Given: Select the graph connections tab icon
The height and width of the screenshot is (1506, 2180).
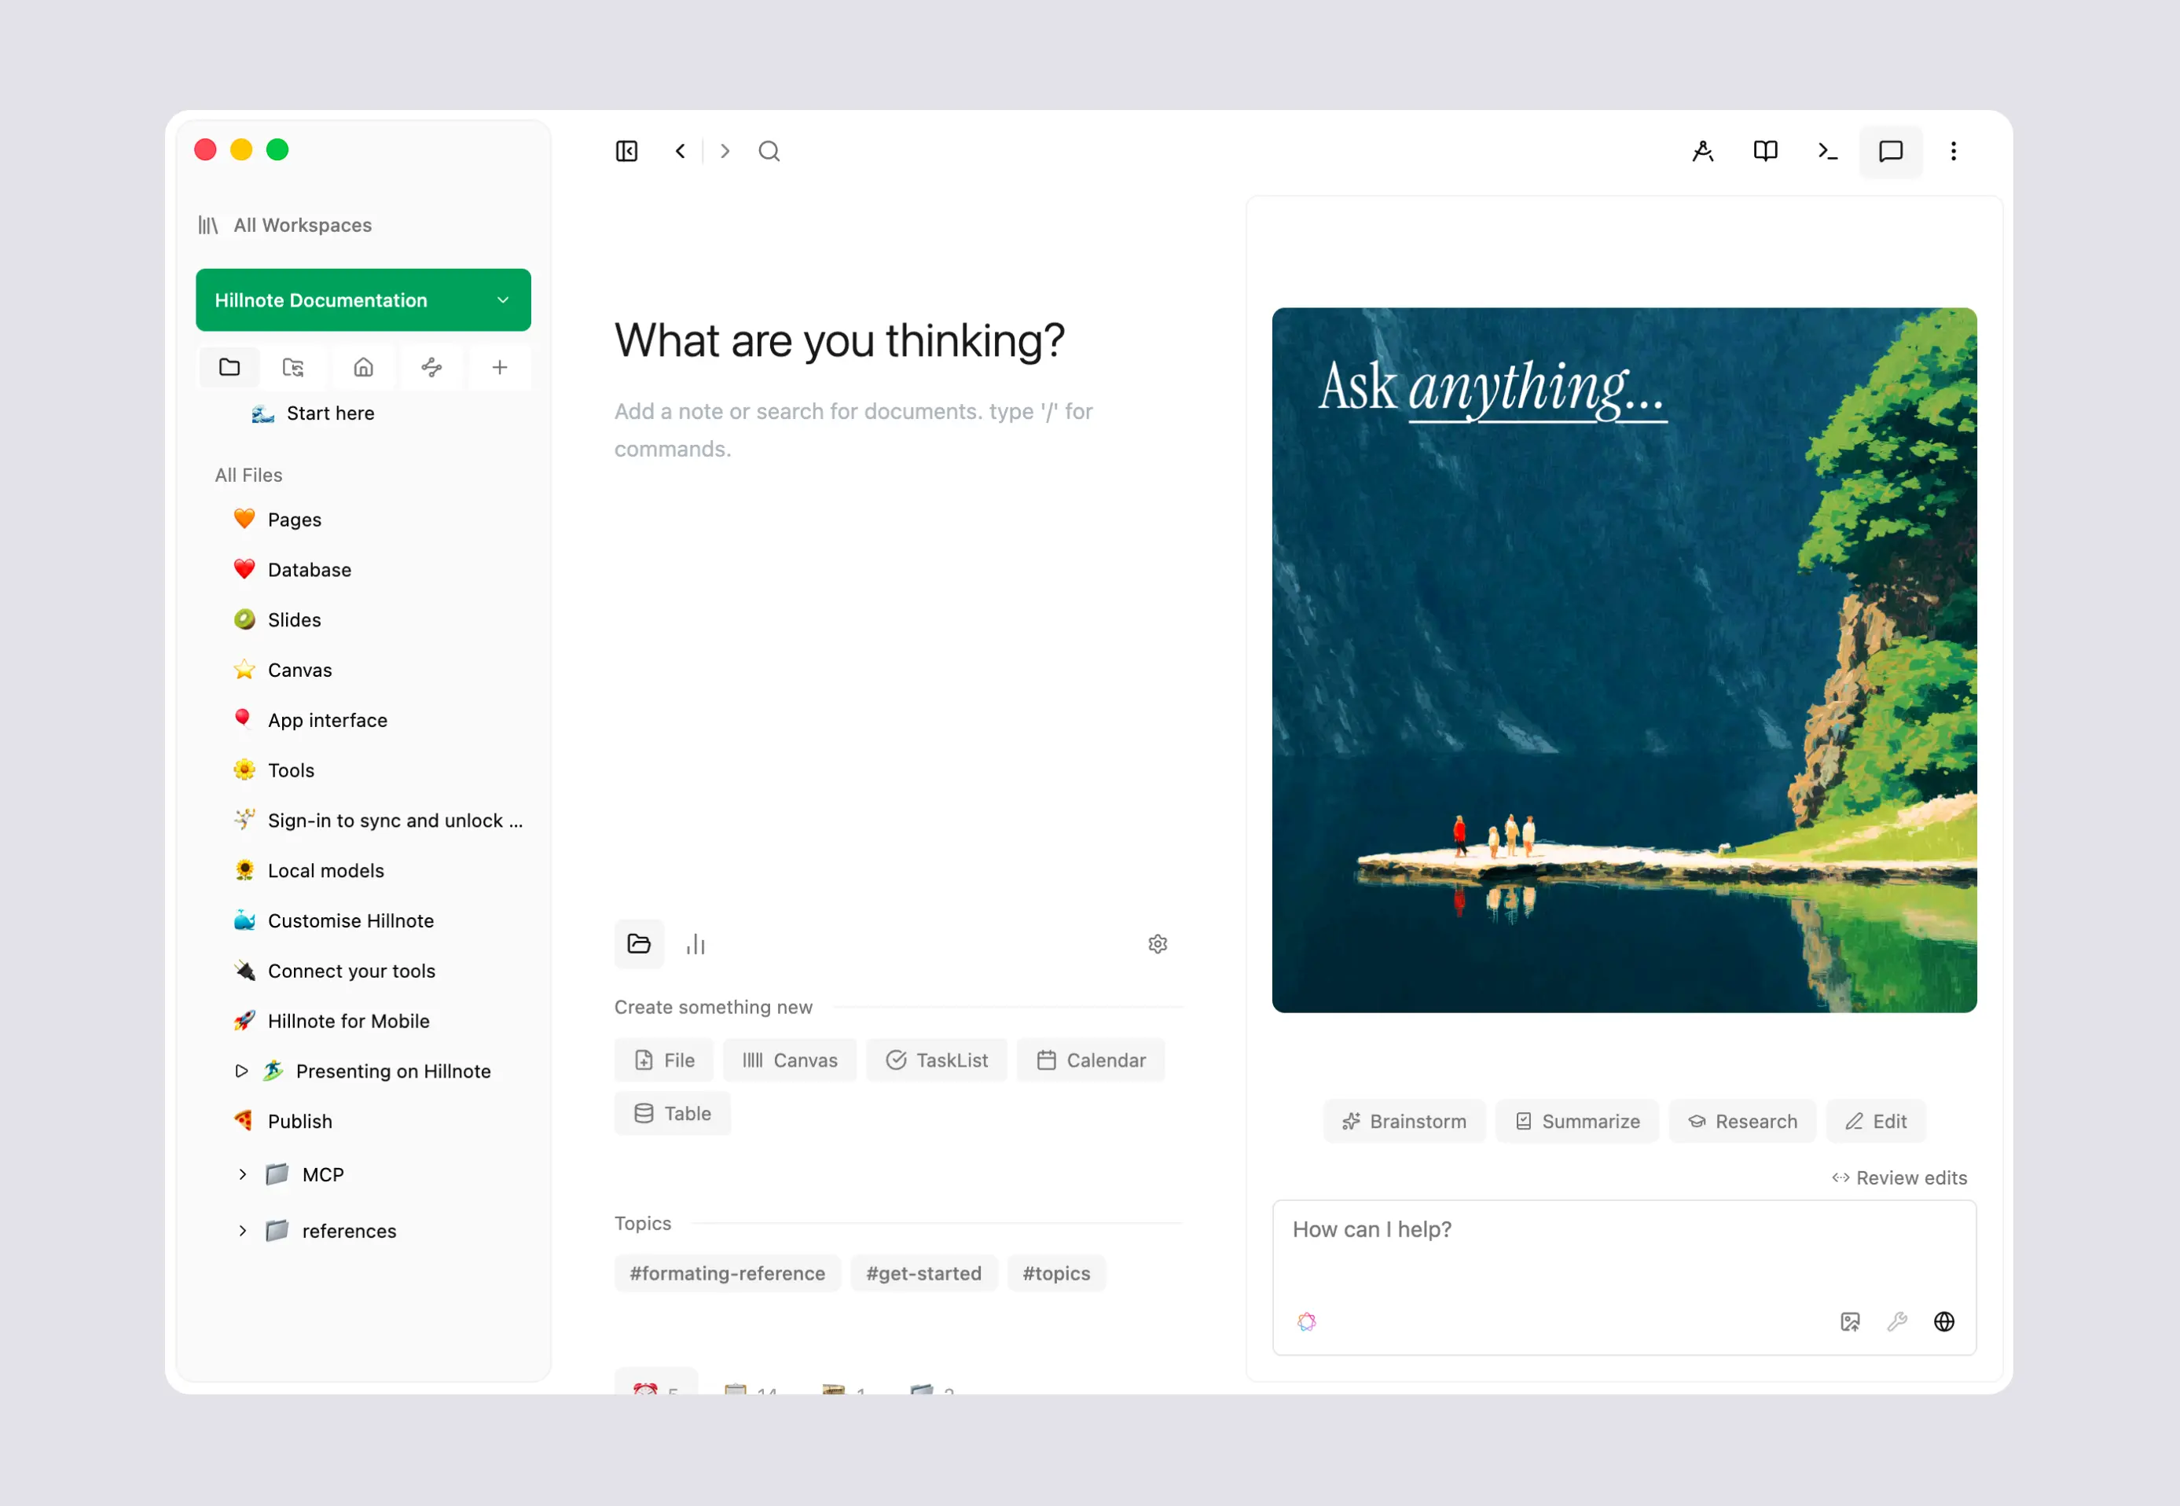Looking at the screenshot, I should 432,367.
